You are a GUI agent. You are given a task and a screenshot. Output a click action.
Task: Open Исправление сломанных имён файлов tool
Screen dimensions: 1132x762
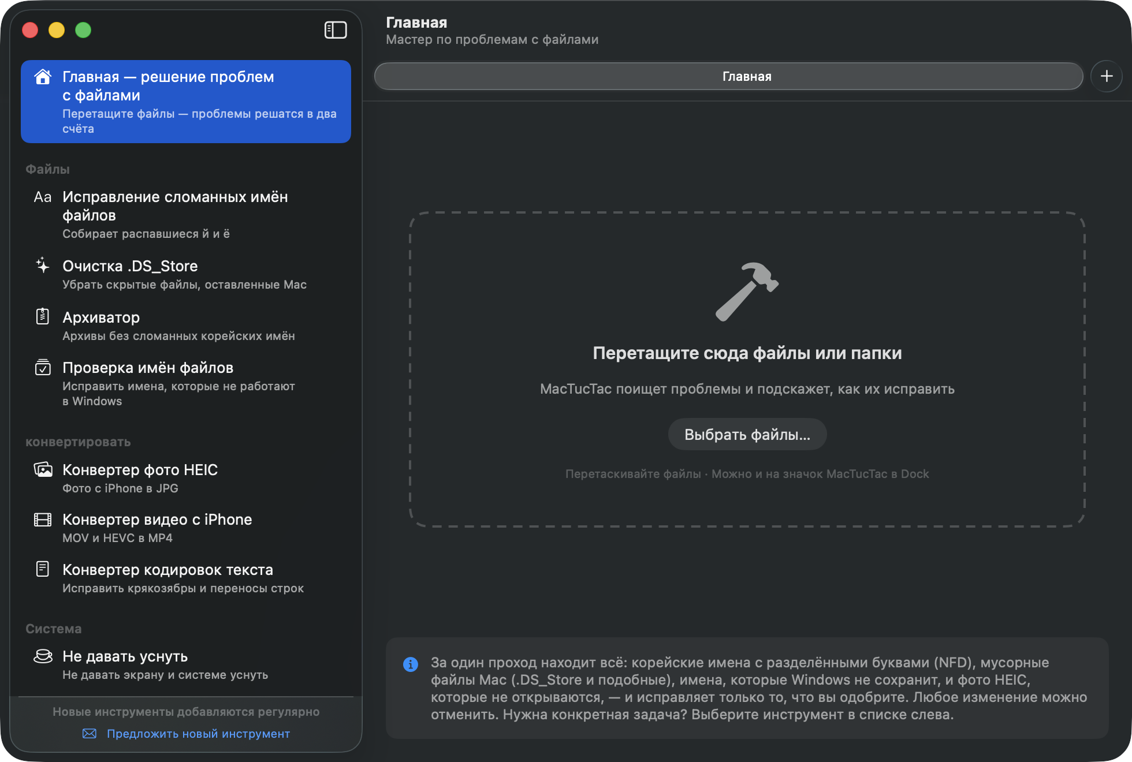coord(186,214)
